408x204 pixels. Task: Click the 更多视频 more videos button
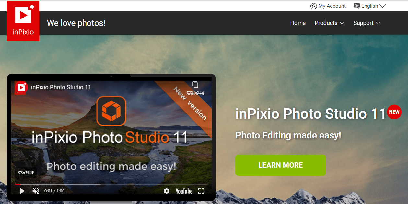[26, 173]
